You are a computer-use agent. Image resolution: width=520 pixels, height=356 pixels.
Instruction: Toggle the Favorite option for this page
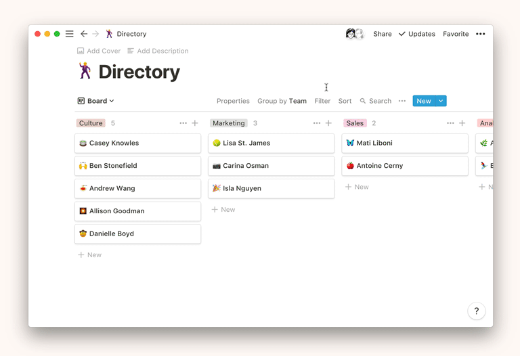[456, 34]
